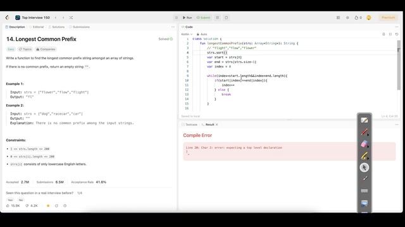
Task: Click the bookmark icon in code editor toolbar
Action: click(383, 34)
